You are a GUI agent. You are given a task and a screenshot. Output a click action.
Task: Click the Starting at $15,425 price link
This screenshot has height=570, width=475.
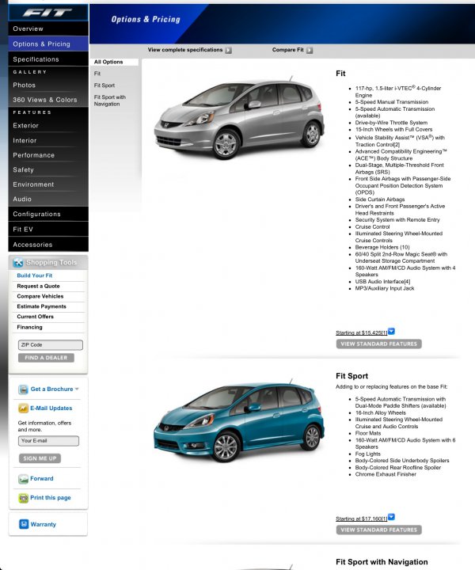362,332
